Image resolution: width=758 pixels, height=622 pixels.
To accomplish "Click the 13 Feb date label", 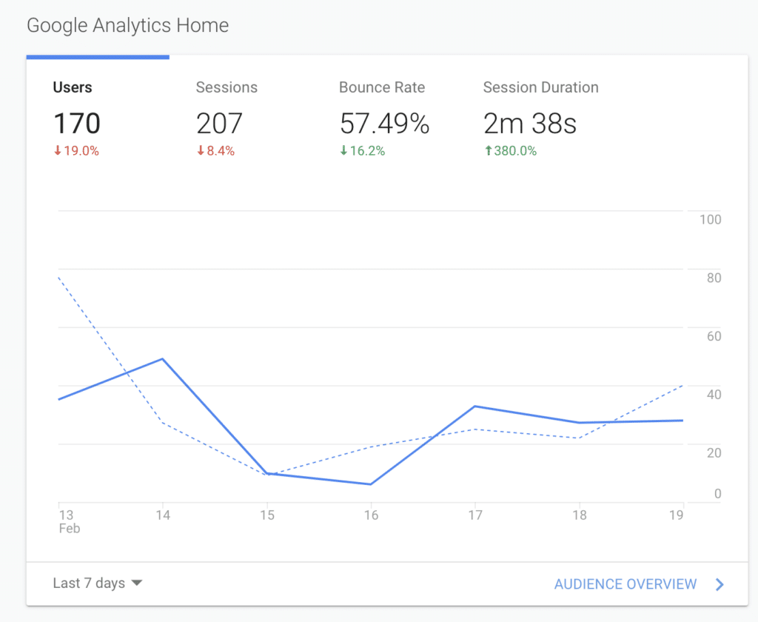I will (69, 521).
